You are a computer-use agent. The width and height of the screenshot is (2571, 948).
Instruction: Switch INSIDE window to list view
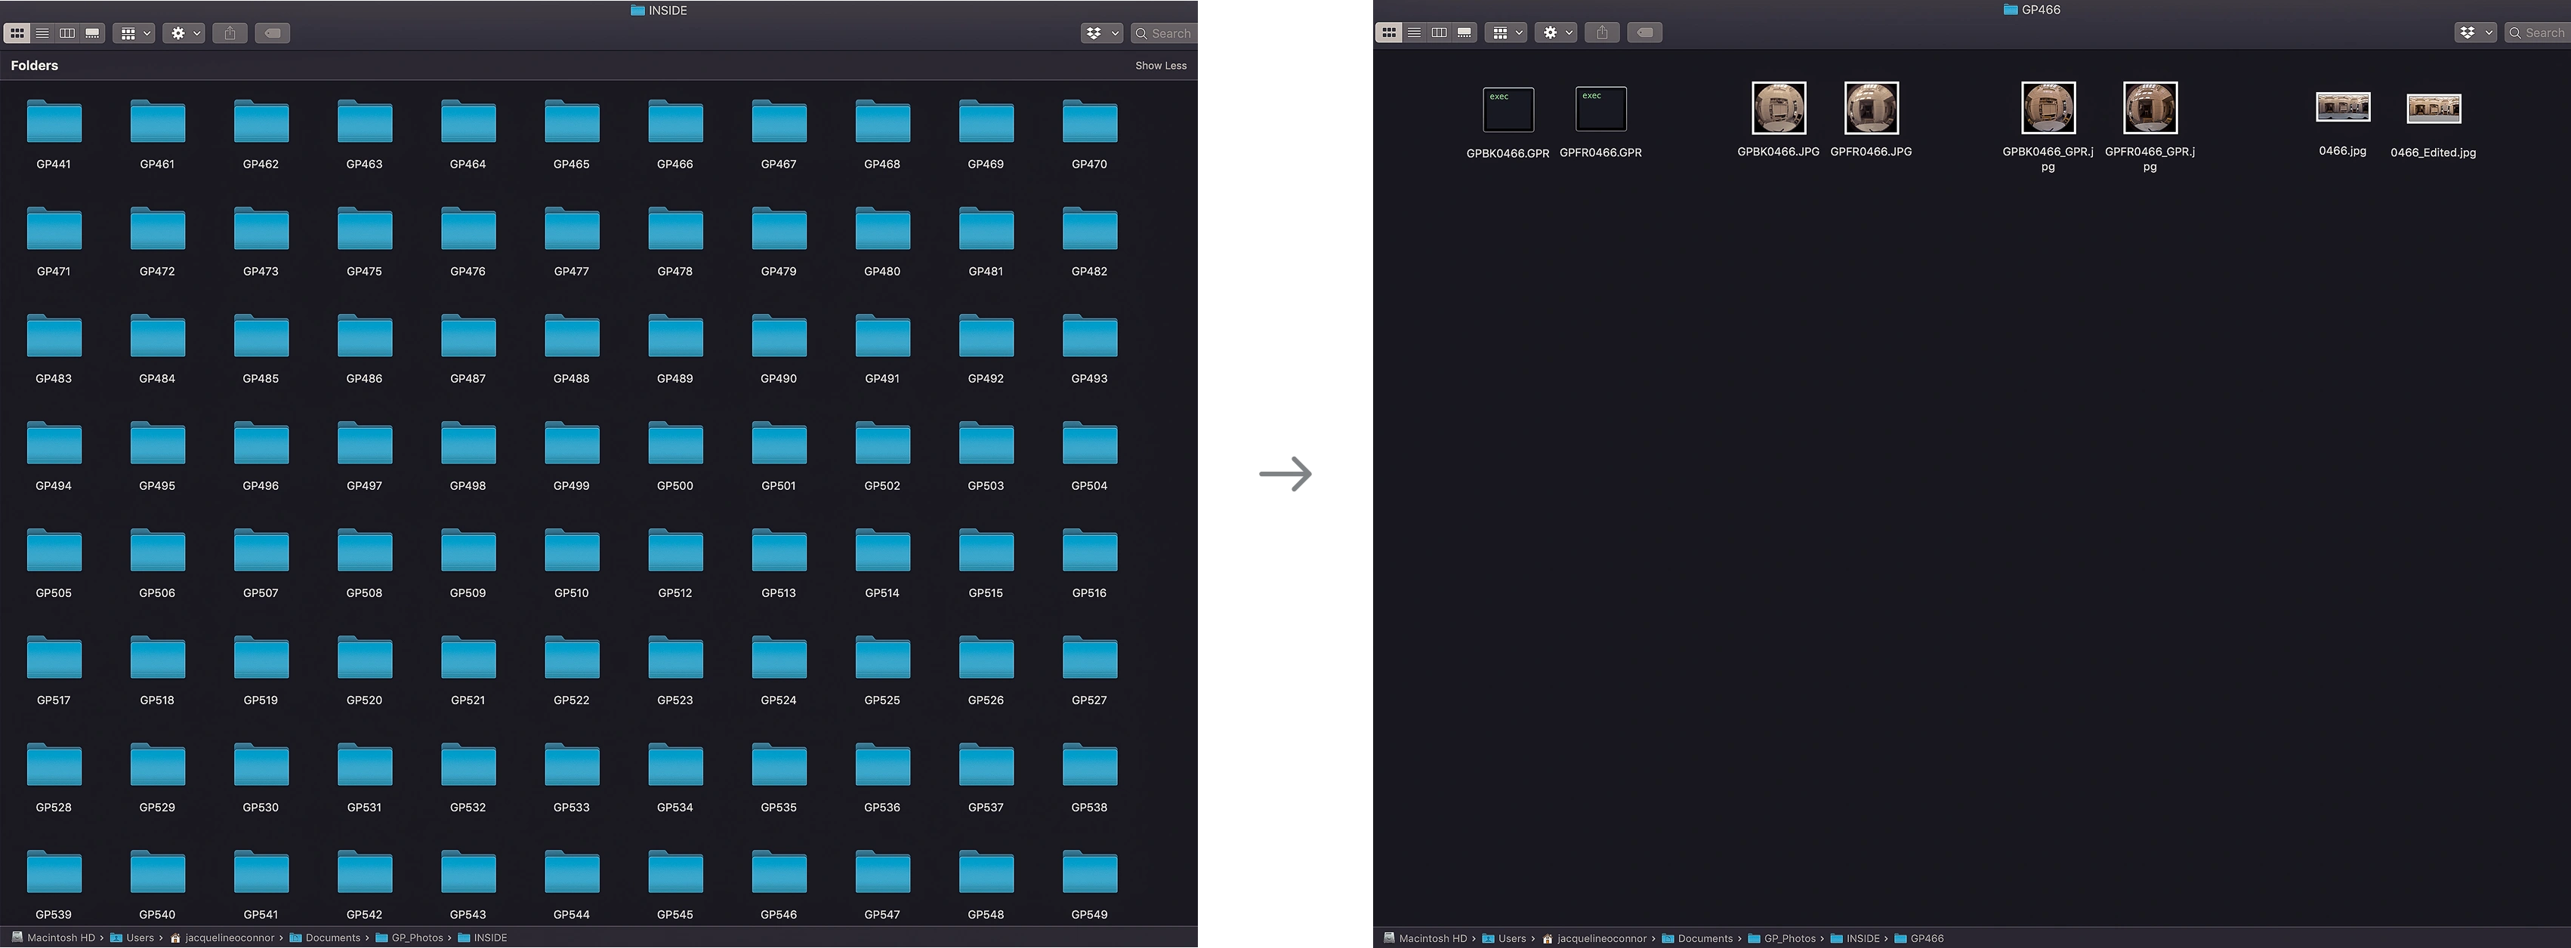[42, 33]
